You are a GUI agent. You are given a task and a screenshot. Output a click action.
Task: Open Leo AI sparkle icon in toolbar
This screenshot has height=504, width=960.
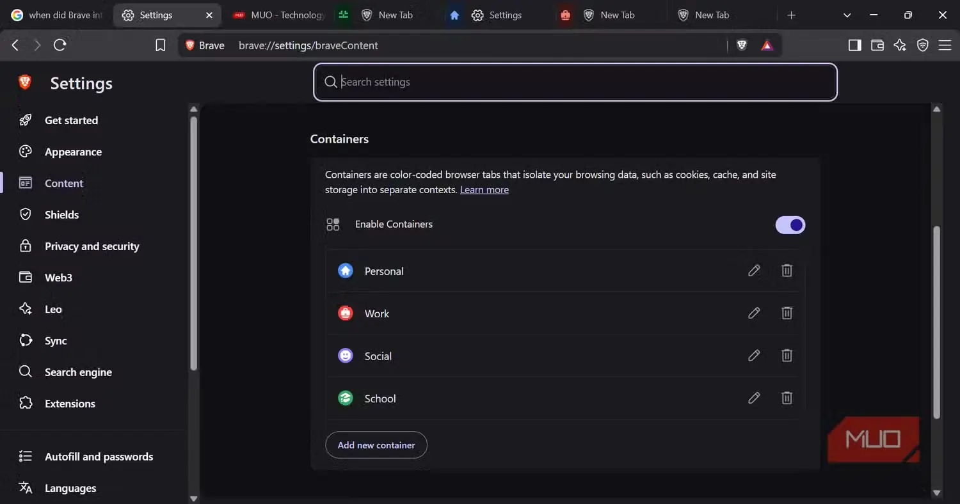coord(900,45)
